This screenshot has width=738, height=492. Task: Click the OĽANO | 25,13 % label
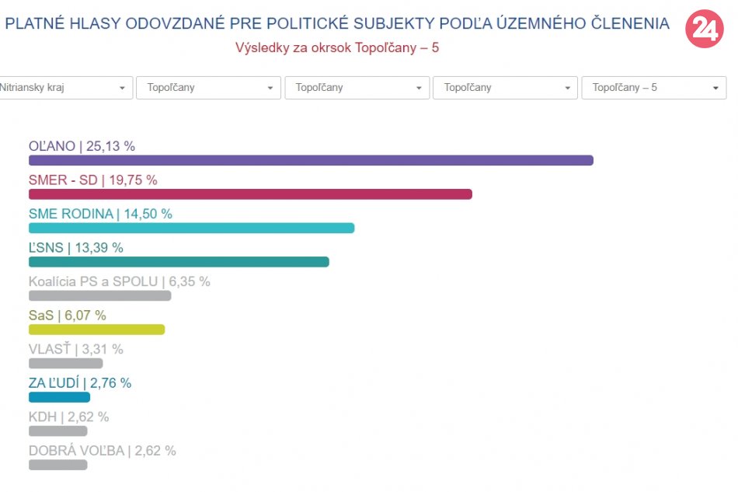coord(82,146)
